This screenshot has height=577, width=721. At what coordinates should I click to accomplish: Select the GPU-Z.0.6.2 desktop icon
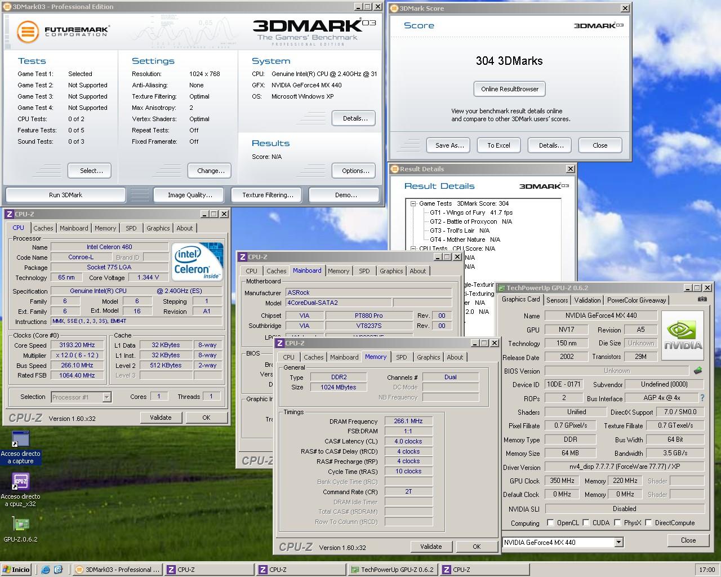coord(20,529)
